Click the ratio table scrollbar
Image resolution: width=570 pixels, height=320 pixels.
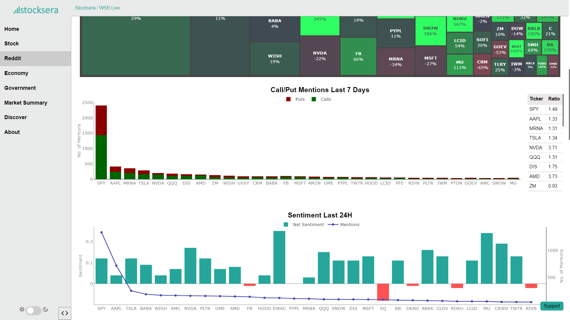(563, 110)
